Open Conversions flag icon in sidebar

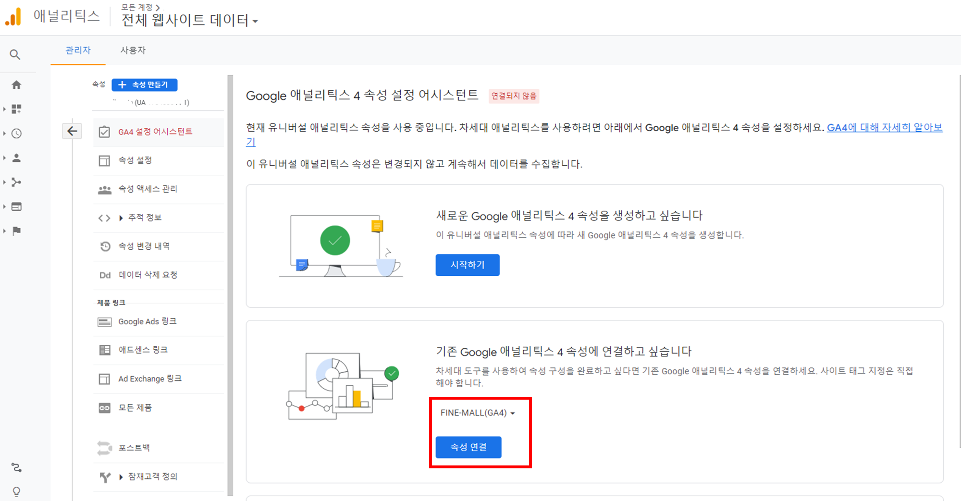(x=16, y=231)
